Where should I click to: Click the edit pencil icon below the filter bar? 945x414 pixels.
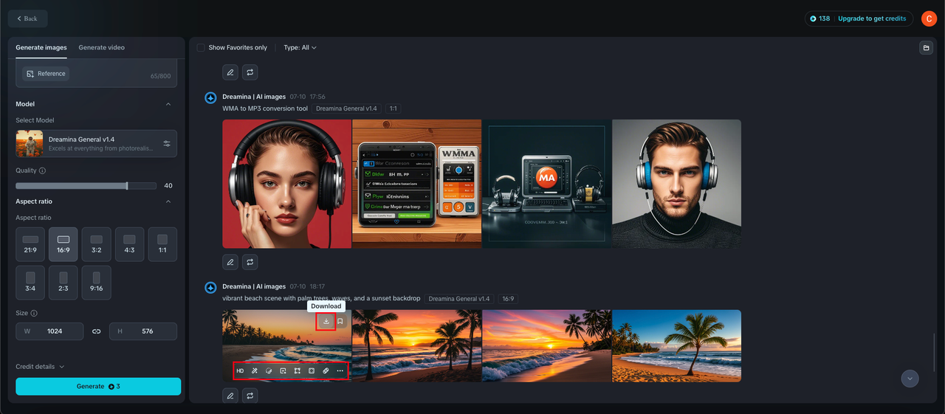pos(230,72)
